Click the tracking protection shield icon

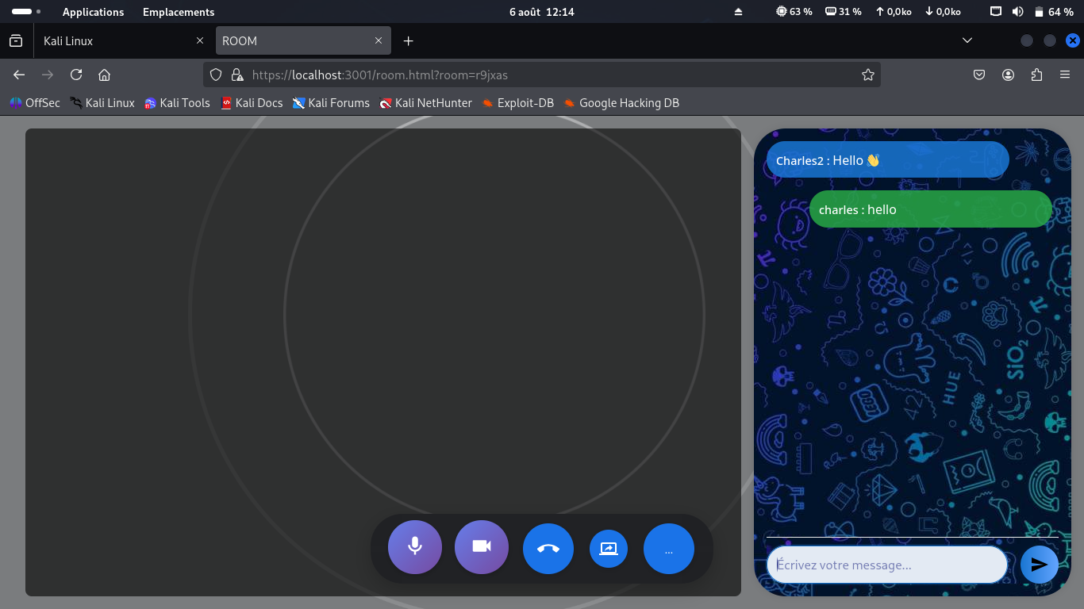click(x=215, y=74)
